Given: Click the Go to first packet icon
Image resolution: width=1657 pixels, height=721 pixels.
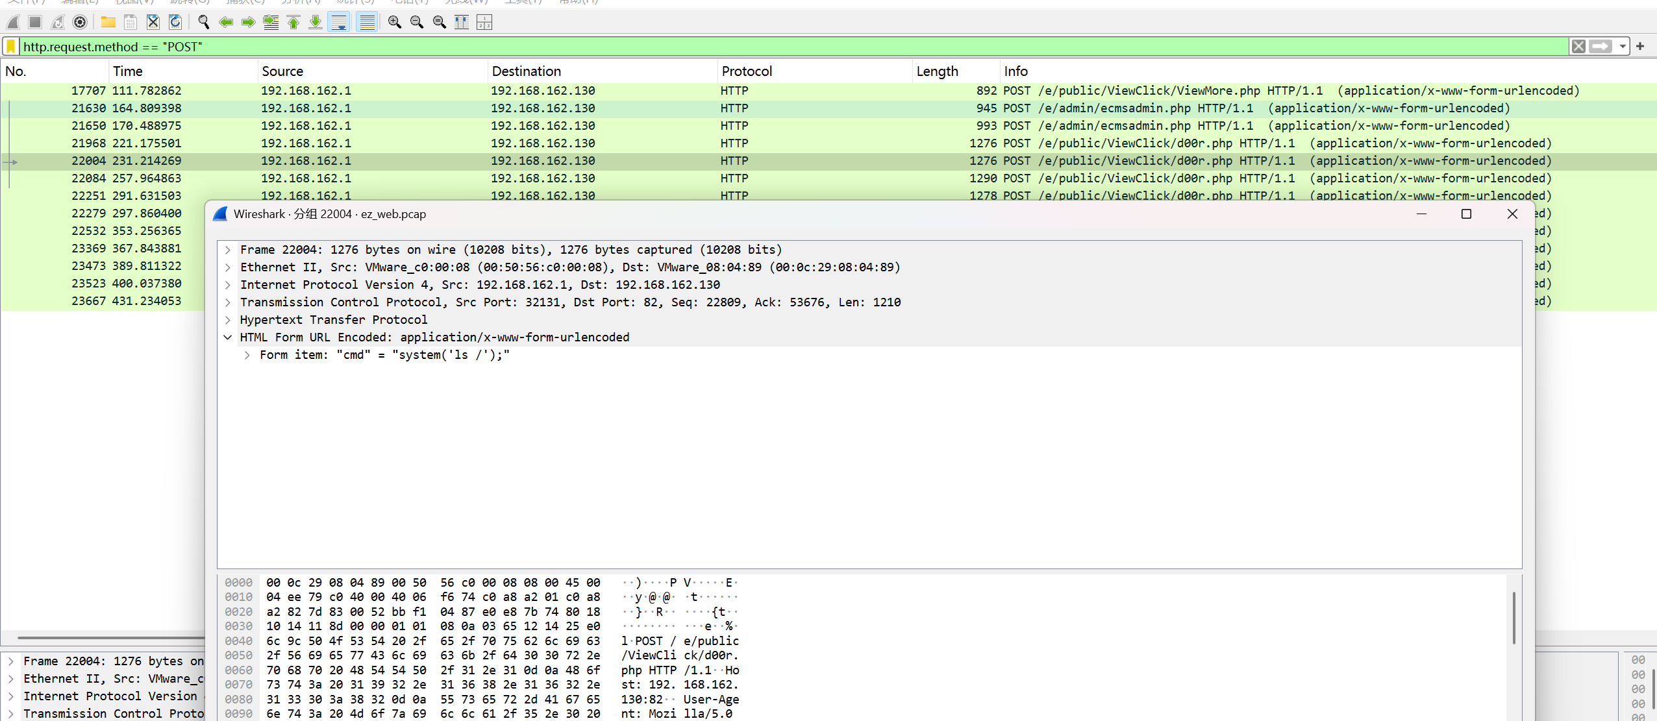Looking at the screenshot, I should click(293, 22).
